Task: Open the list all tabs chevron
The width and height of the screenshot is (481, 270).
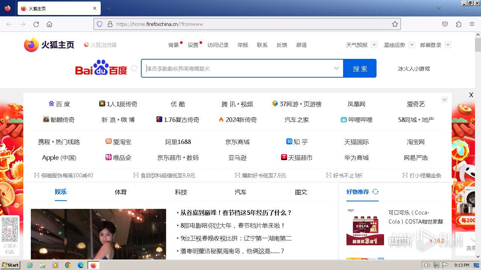Action: click(x=438, y=8)
